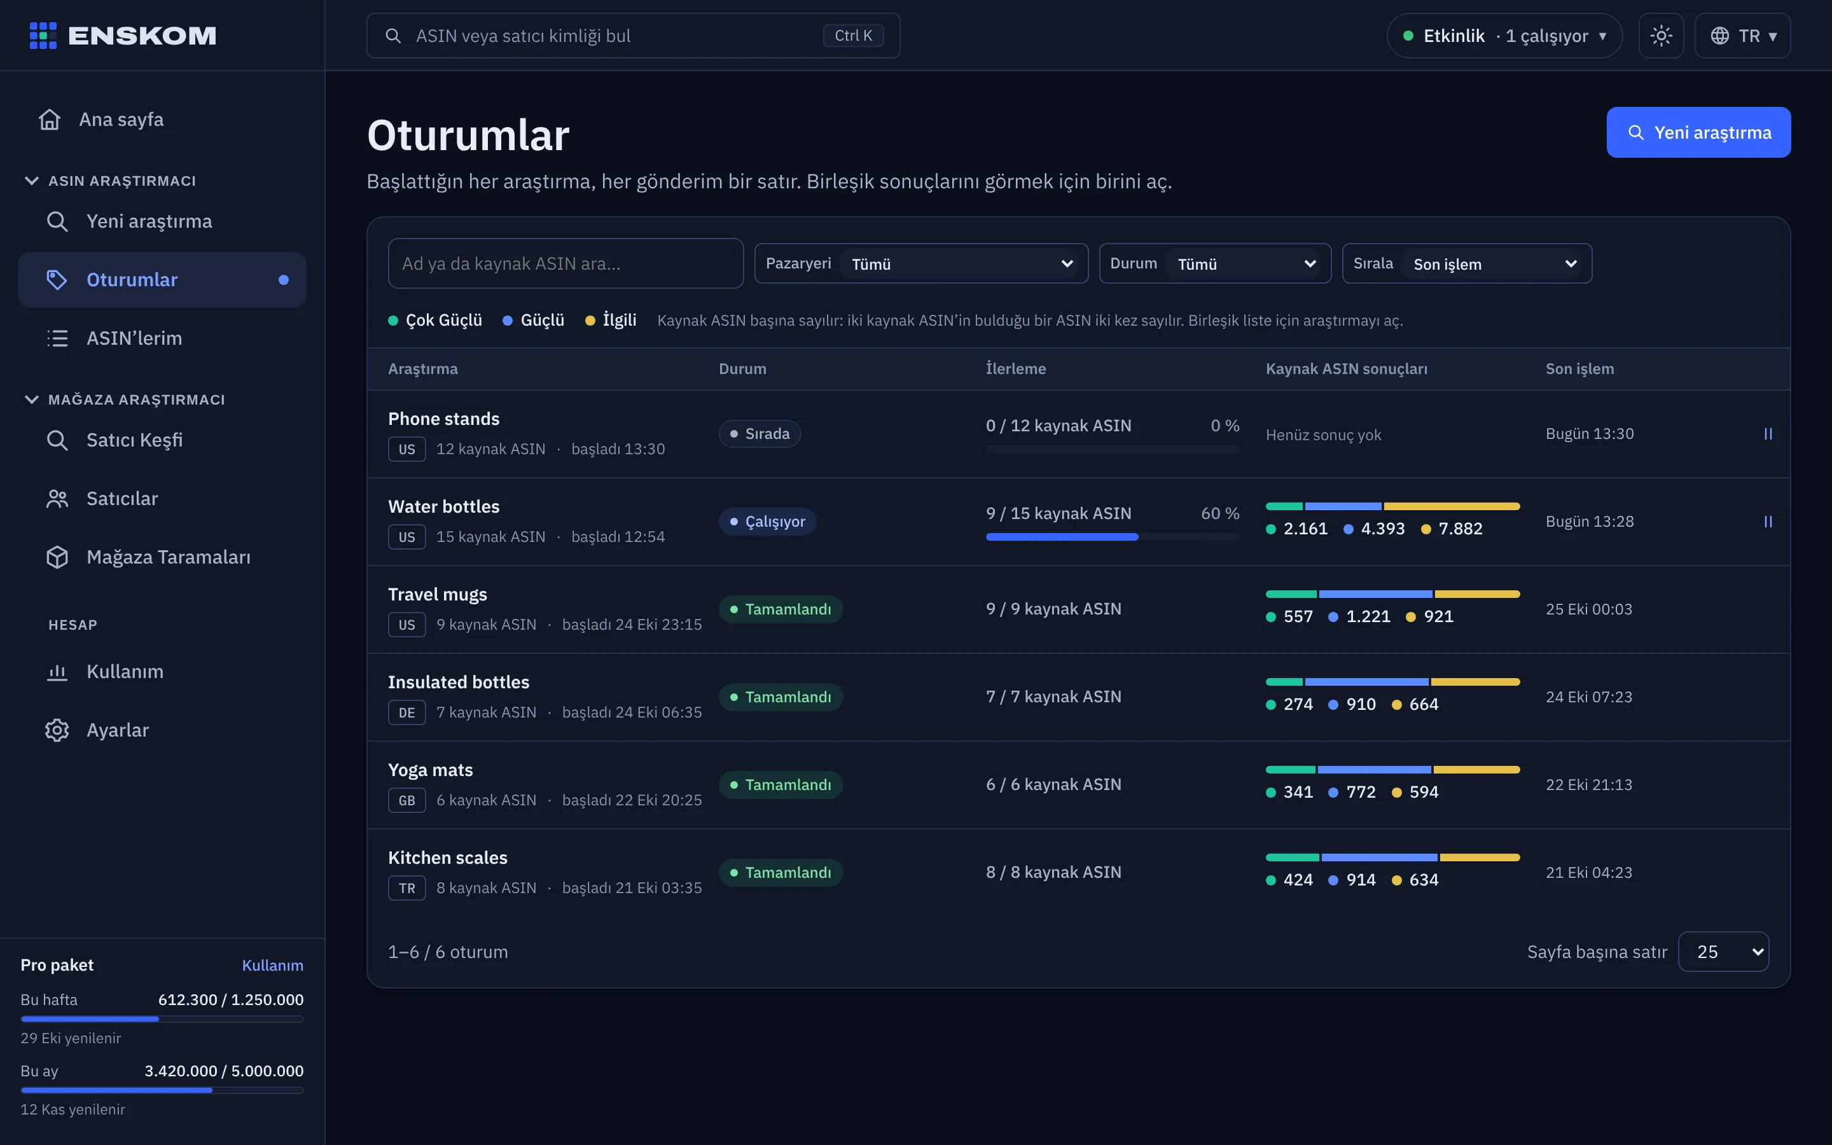Viewport: 1832px width, 1145px height.
Task: Open Satıcı Keşfi page
Action: (x=162, y=440)
